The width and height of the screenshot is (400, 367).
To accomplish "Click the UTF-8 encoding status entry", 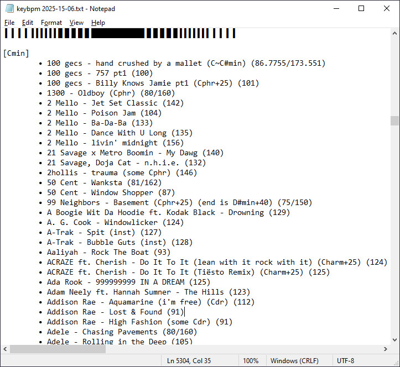I will (x=345, y=360).
